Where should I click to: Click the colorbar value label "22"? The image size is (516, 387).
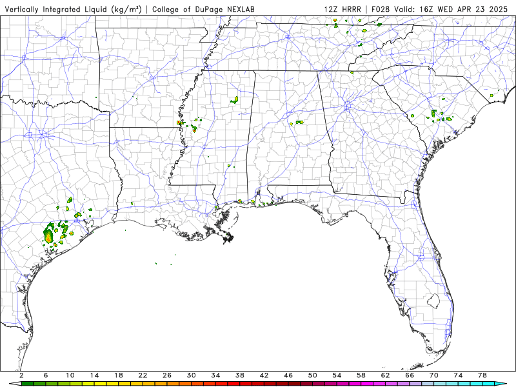[143, 375]
